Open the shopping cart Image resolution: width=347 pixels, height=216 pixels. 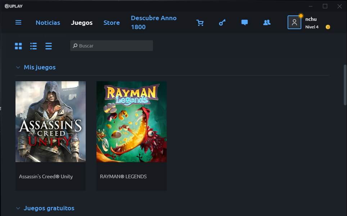[x=200, y=23]
